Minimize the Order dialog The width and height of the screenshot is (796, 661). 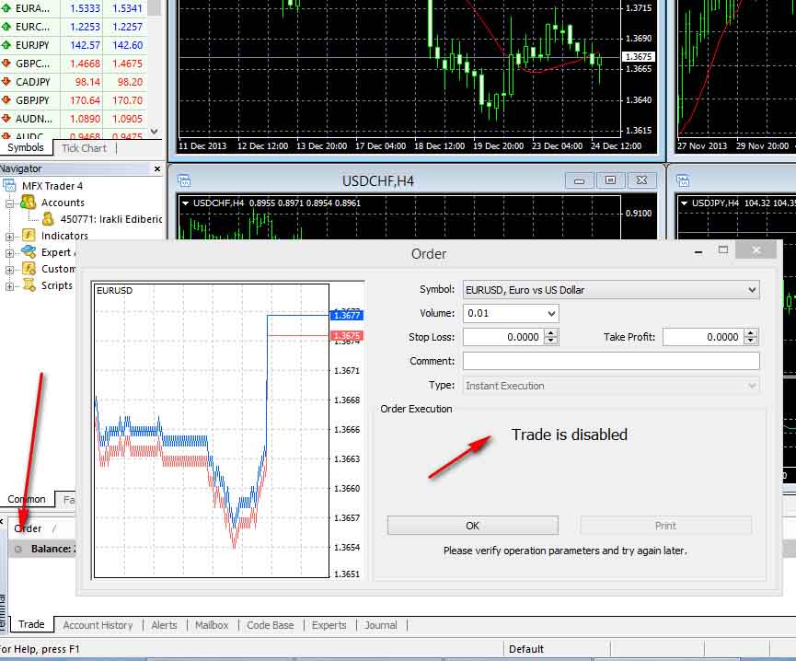(x=698, y=251)
